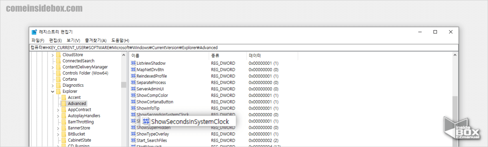Click the MapNetDrvBtn DWORD value icon
The width and height of the screenshot is (488, 147).
[133, 70]
